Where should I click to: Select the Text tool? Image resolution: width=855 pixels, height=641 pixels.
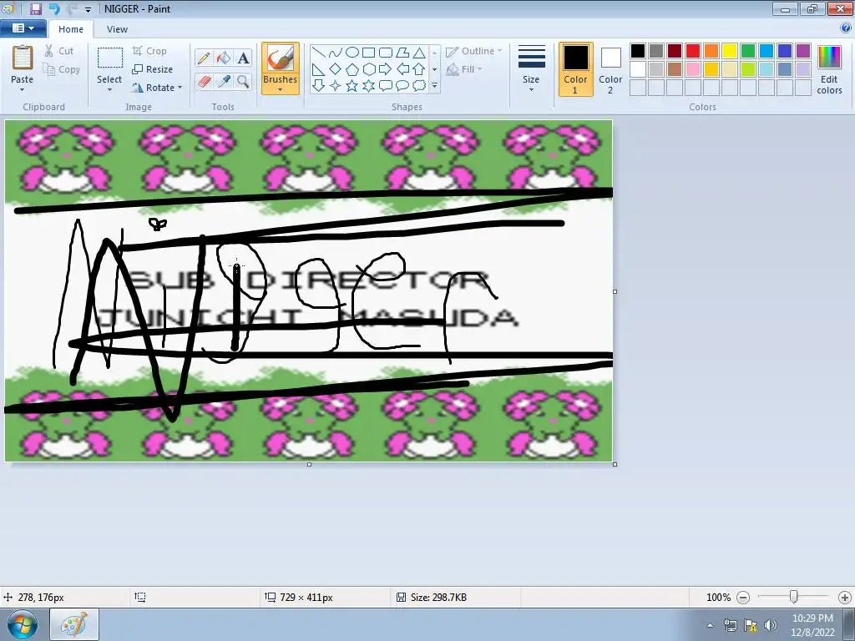(x=243, y=58)
